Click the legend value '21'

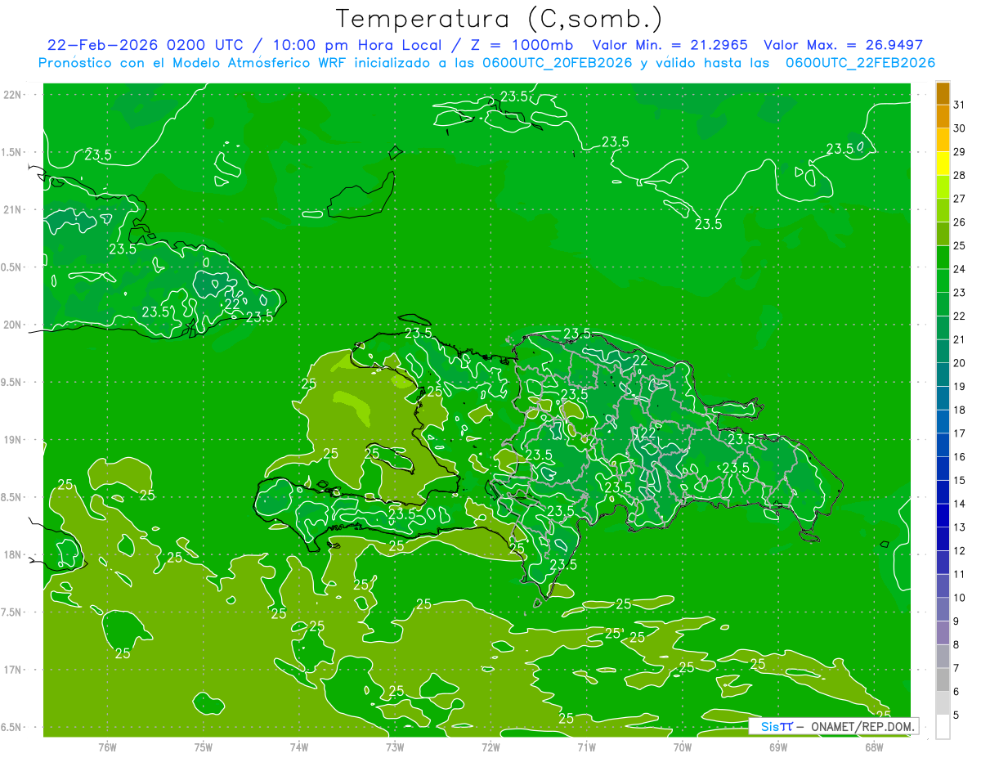coord(960,339)
